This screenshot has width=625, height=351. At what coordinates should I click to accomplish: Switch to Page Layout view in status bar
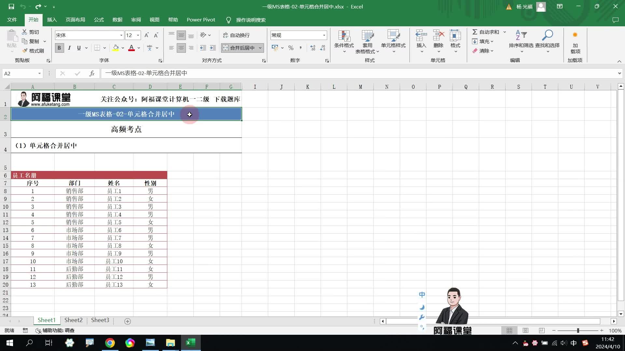click(525, 331)
